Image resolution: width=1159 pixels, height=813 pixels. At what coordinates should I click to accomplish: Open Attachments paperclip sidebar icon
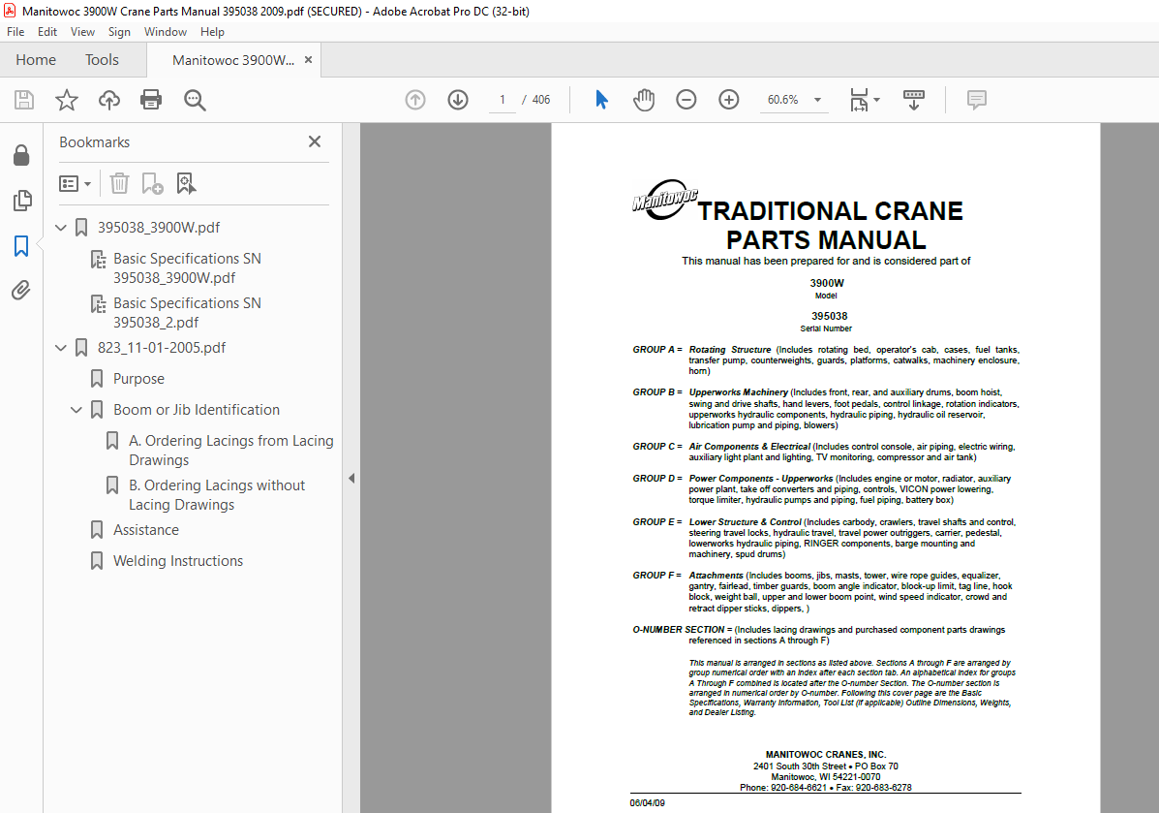tap(21, 290)
